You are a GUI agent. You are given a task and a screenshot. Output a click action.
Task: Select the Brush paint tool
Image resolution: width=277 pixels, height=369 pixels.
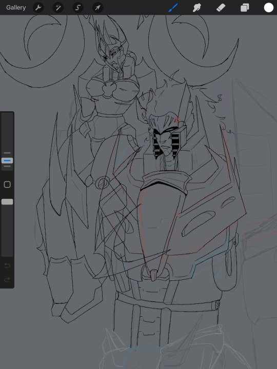point(173,8)
